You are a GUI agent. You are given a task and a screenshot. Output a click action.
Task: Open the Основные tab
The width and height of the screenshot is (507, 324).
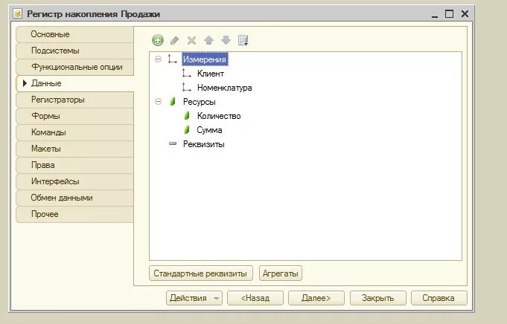point(74,34)
